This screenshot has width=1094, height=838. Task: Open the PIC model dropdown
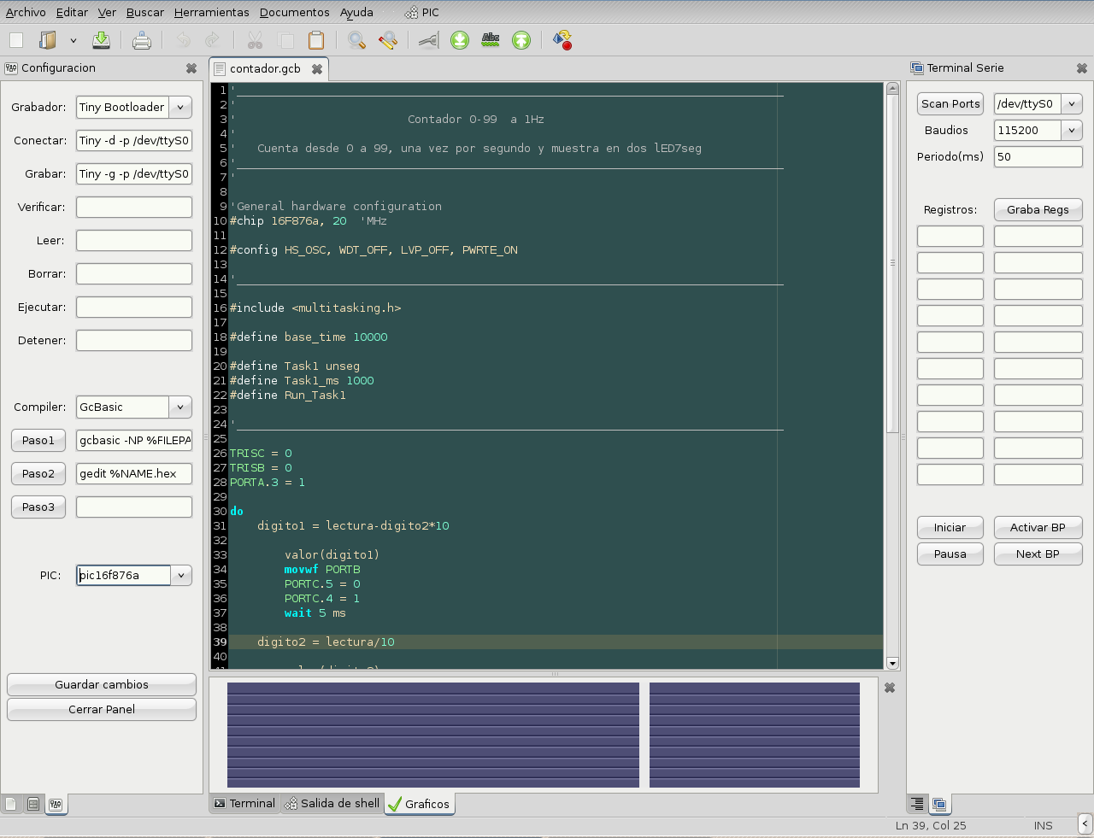pyautogui.click(x=181, y=576)
